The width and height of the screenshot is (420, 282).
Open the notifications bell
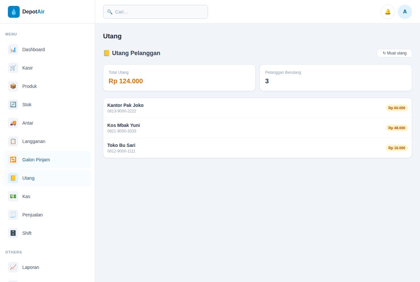click(x=388, y=12)
